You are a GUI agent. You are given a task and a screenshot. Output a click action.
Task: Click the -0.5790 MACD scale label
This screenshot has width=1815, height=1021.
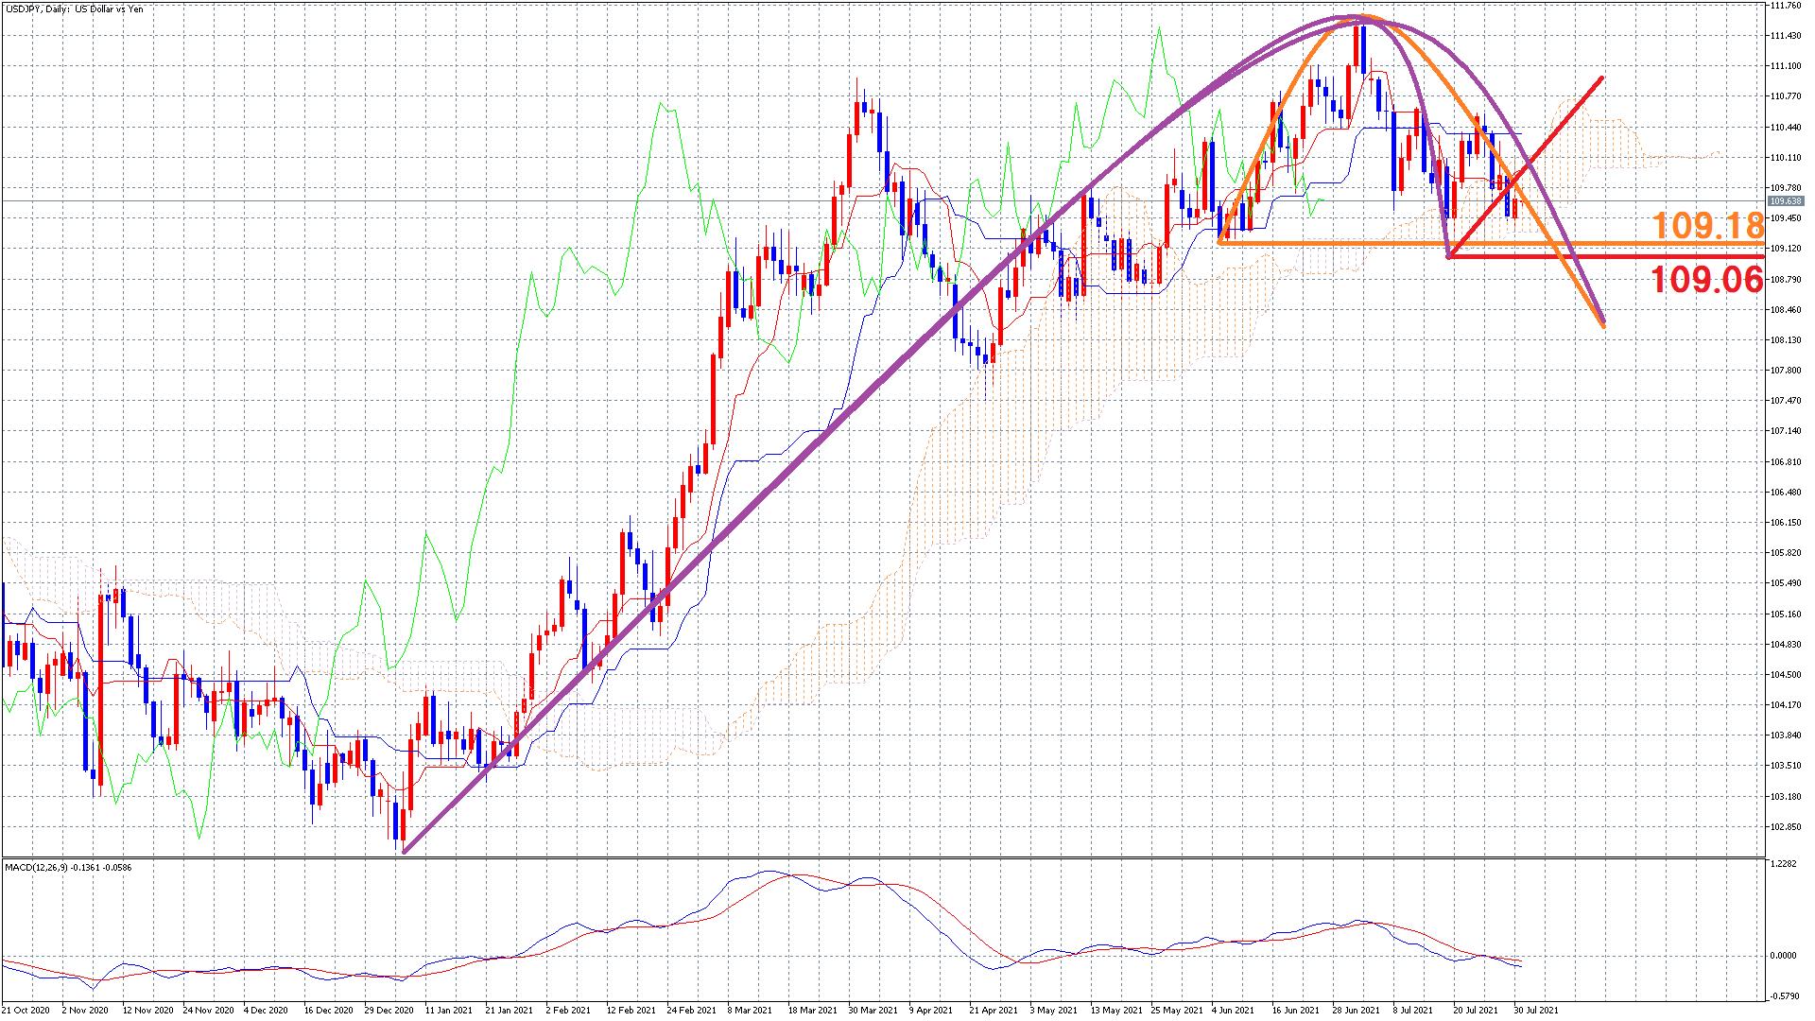click(x=1783, y=995)
